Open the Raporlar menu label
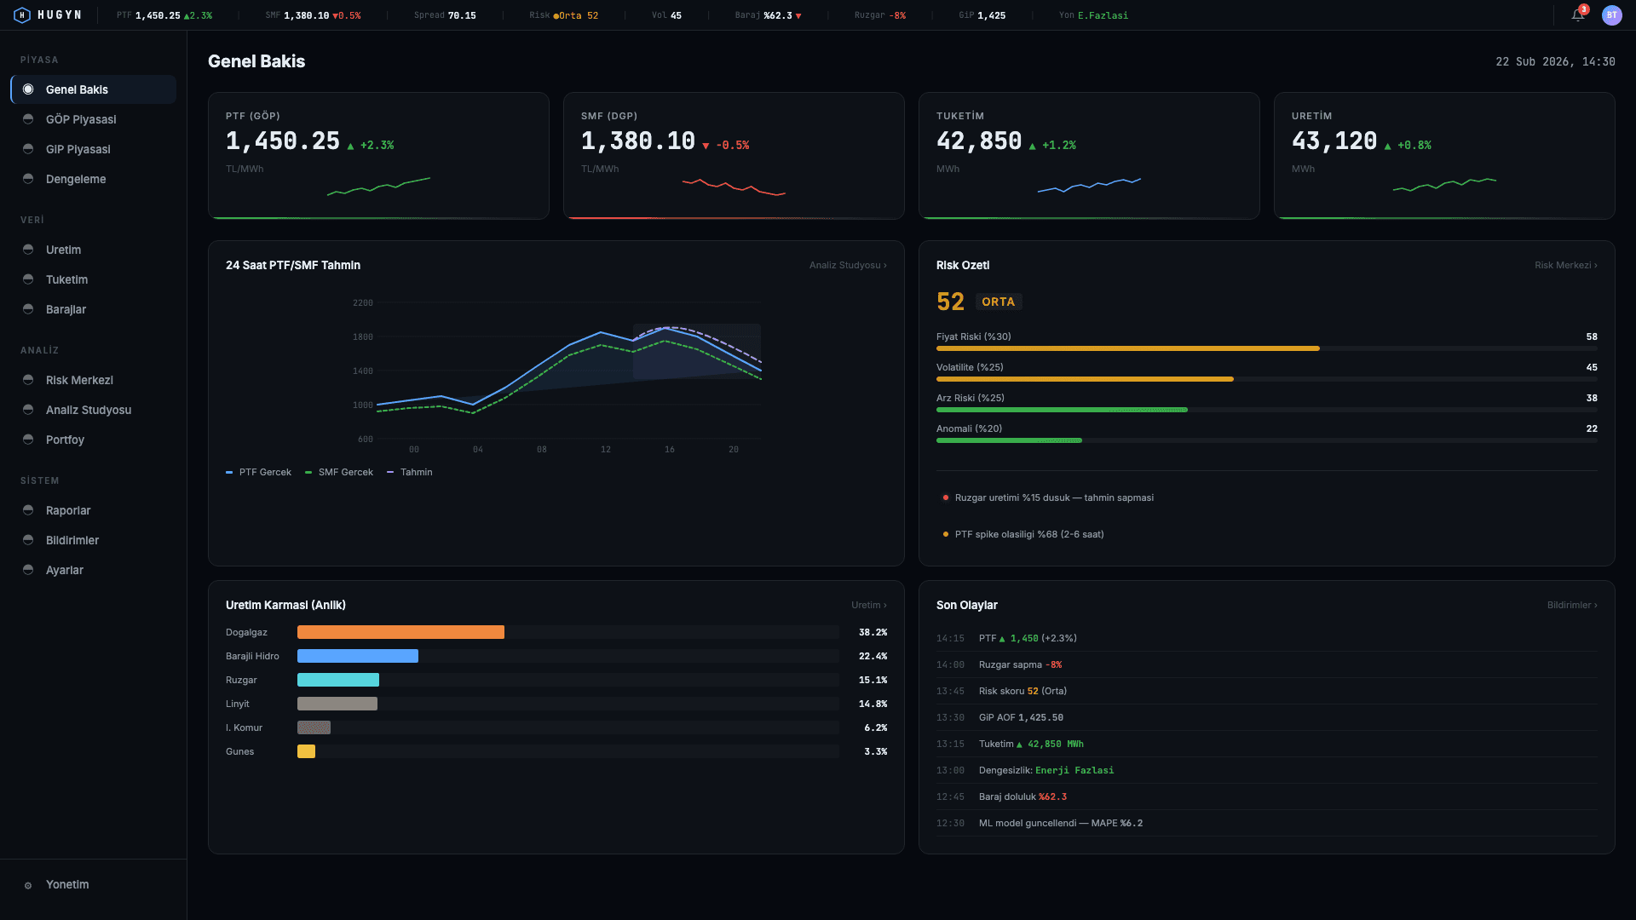Viewport: 1636px width, 920px height. 68,510
